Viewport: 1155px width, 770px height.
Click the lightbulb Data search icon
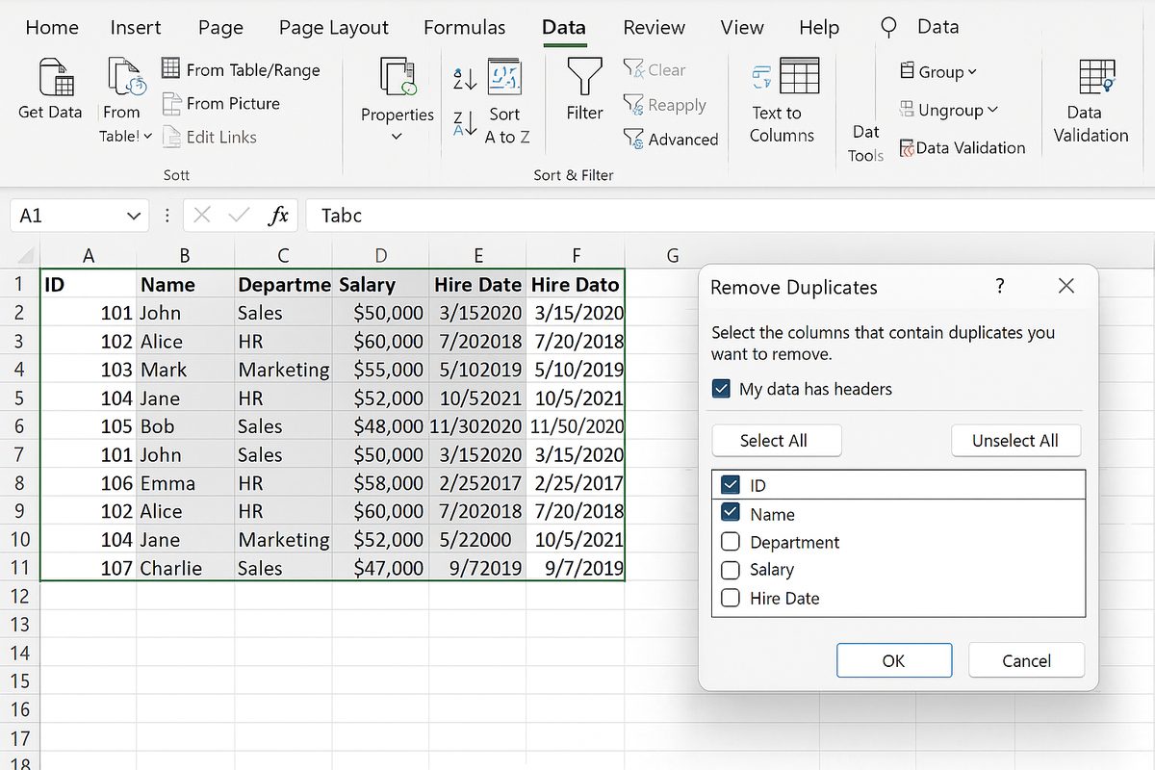point(888,27)
